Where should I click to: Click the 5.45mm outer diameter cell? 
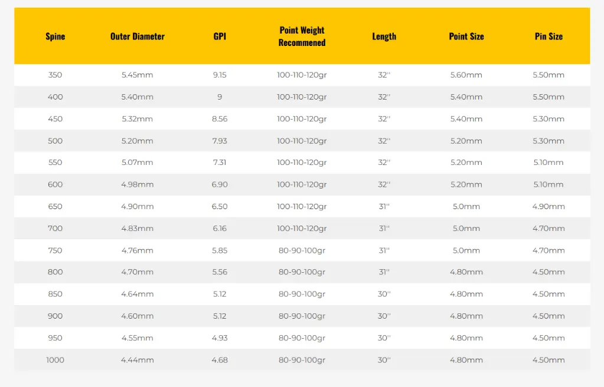[138, 75]
